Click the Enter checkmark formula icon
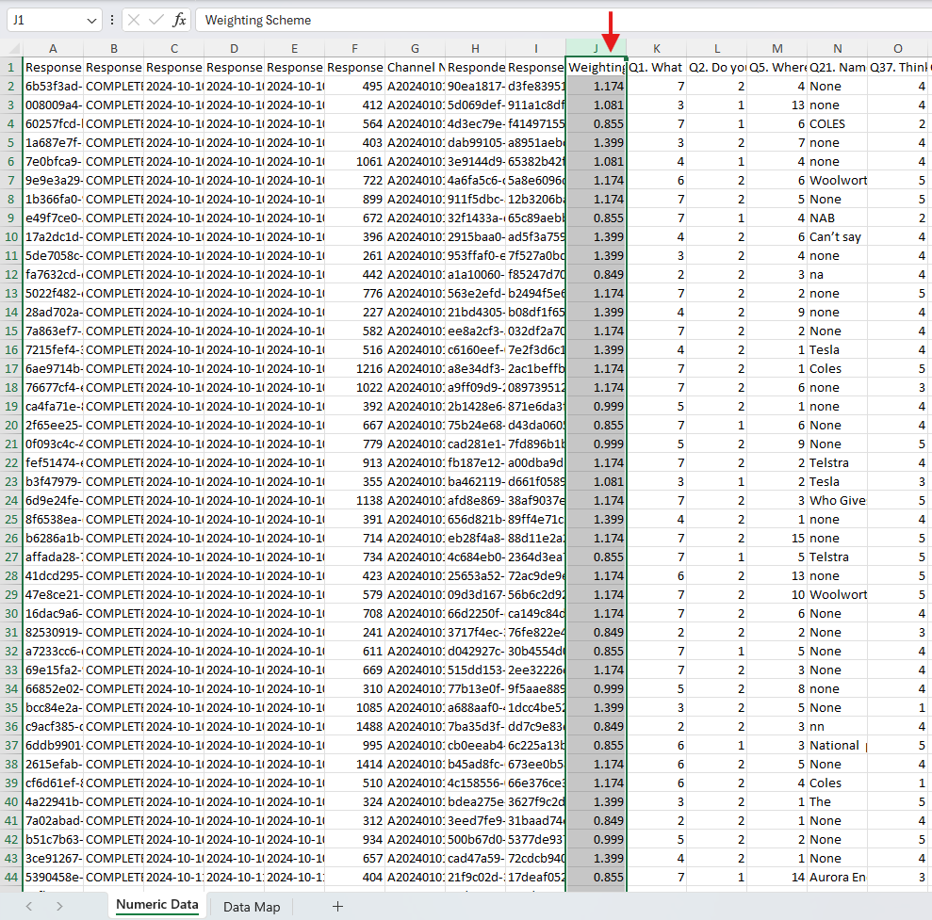 point(156,20)
